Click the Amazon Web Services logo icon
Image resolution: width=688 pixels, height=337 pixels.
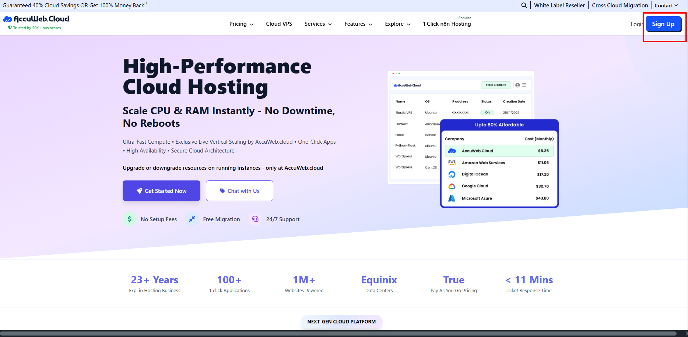pyautogui.click(x=452, y=162)
